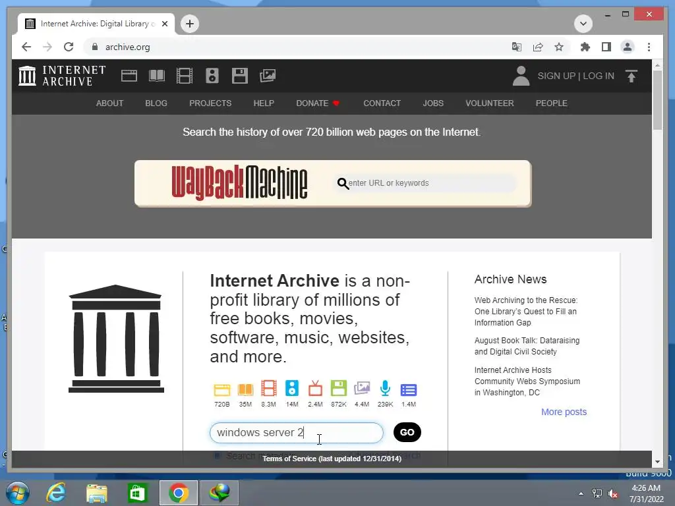Open the Chrome profile icon
This screenshot has width=675, height=506.
[x=628, y=47]
